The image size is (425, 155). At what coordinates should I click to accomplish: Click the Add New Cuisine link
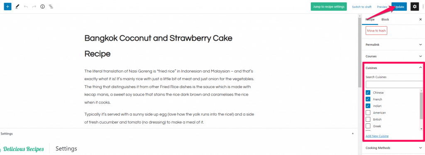pyautogui.click(x=377, y=136)
